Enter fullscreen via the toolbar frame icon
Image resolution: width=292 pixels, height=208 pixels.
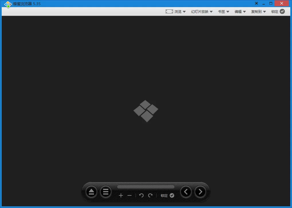(x=169, y=11)
